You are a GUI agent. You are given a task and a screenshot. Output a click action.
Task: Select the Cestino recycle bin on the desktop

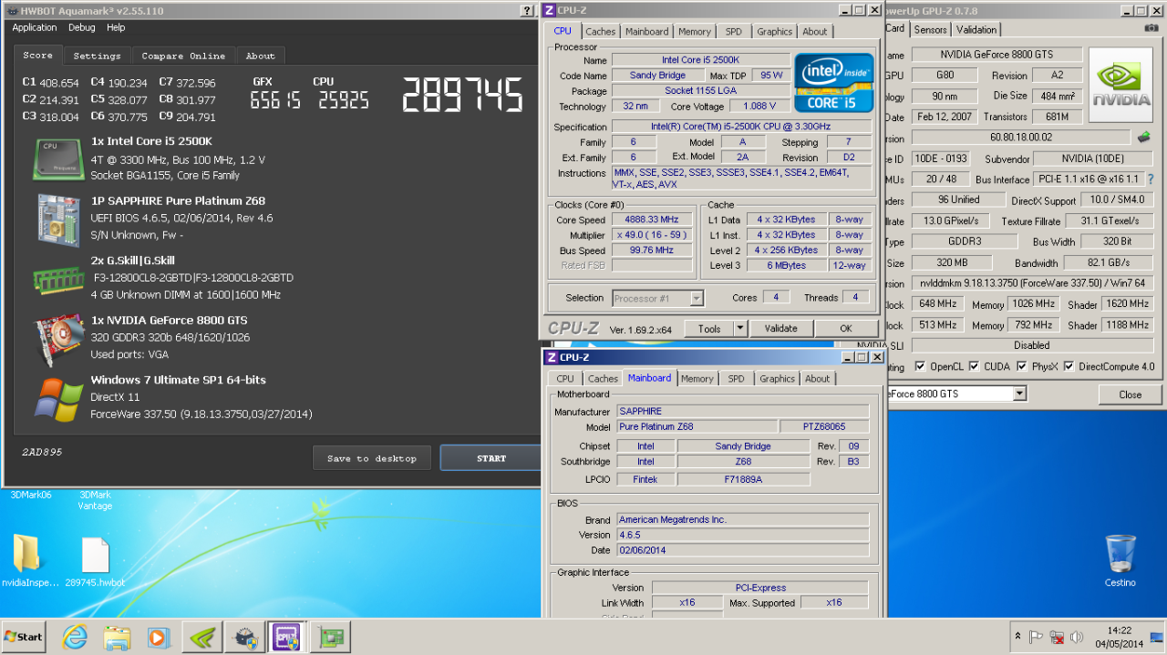tap(1121, 560)
